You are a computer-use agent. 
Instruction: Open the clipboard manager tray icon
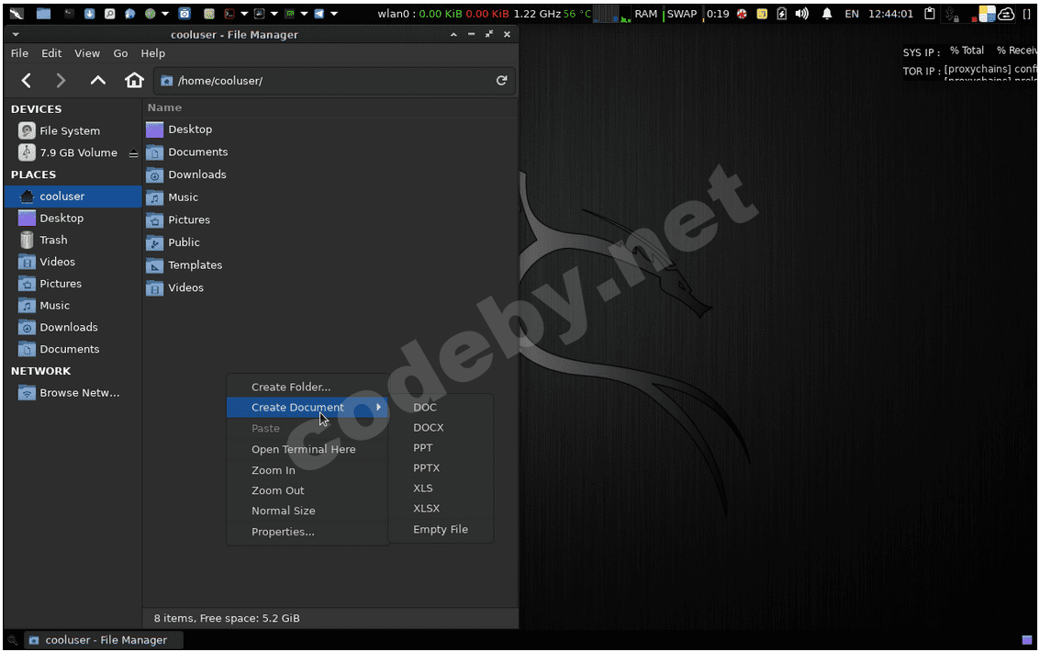point(929,13)
